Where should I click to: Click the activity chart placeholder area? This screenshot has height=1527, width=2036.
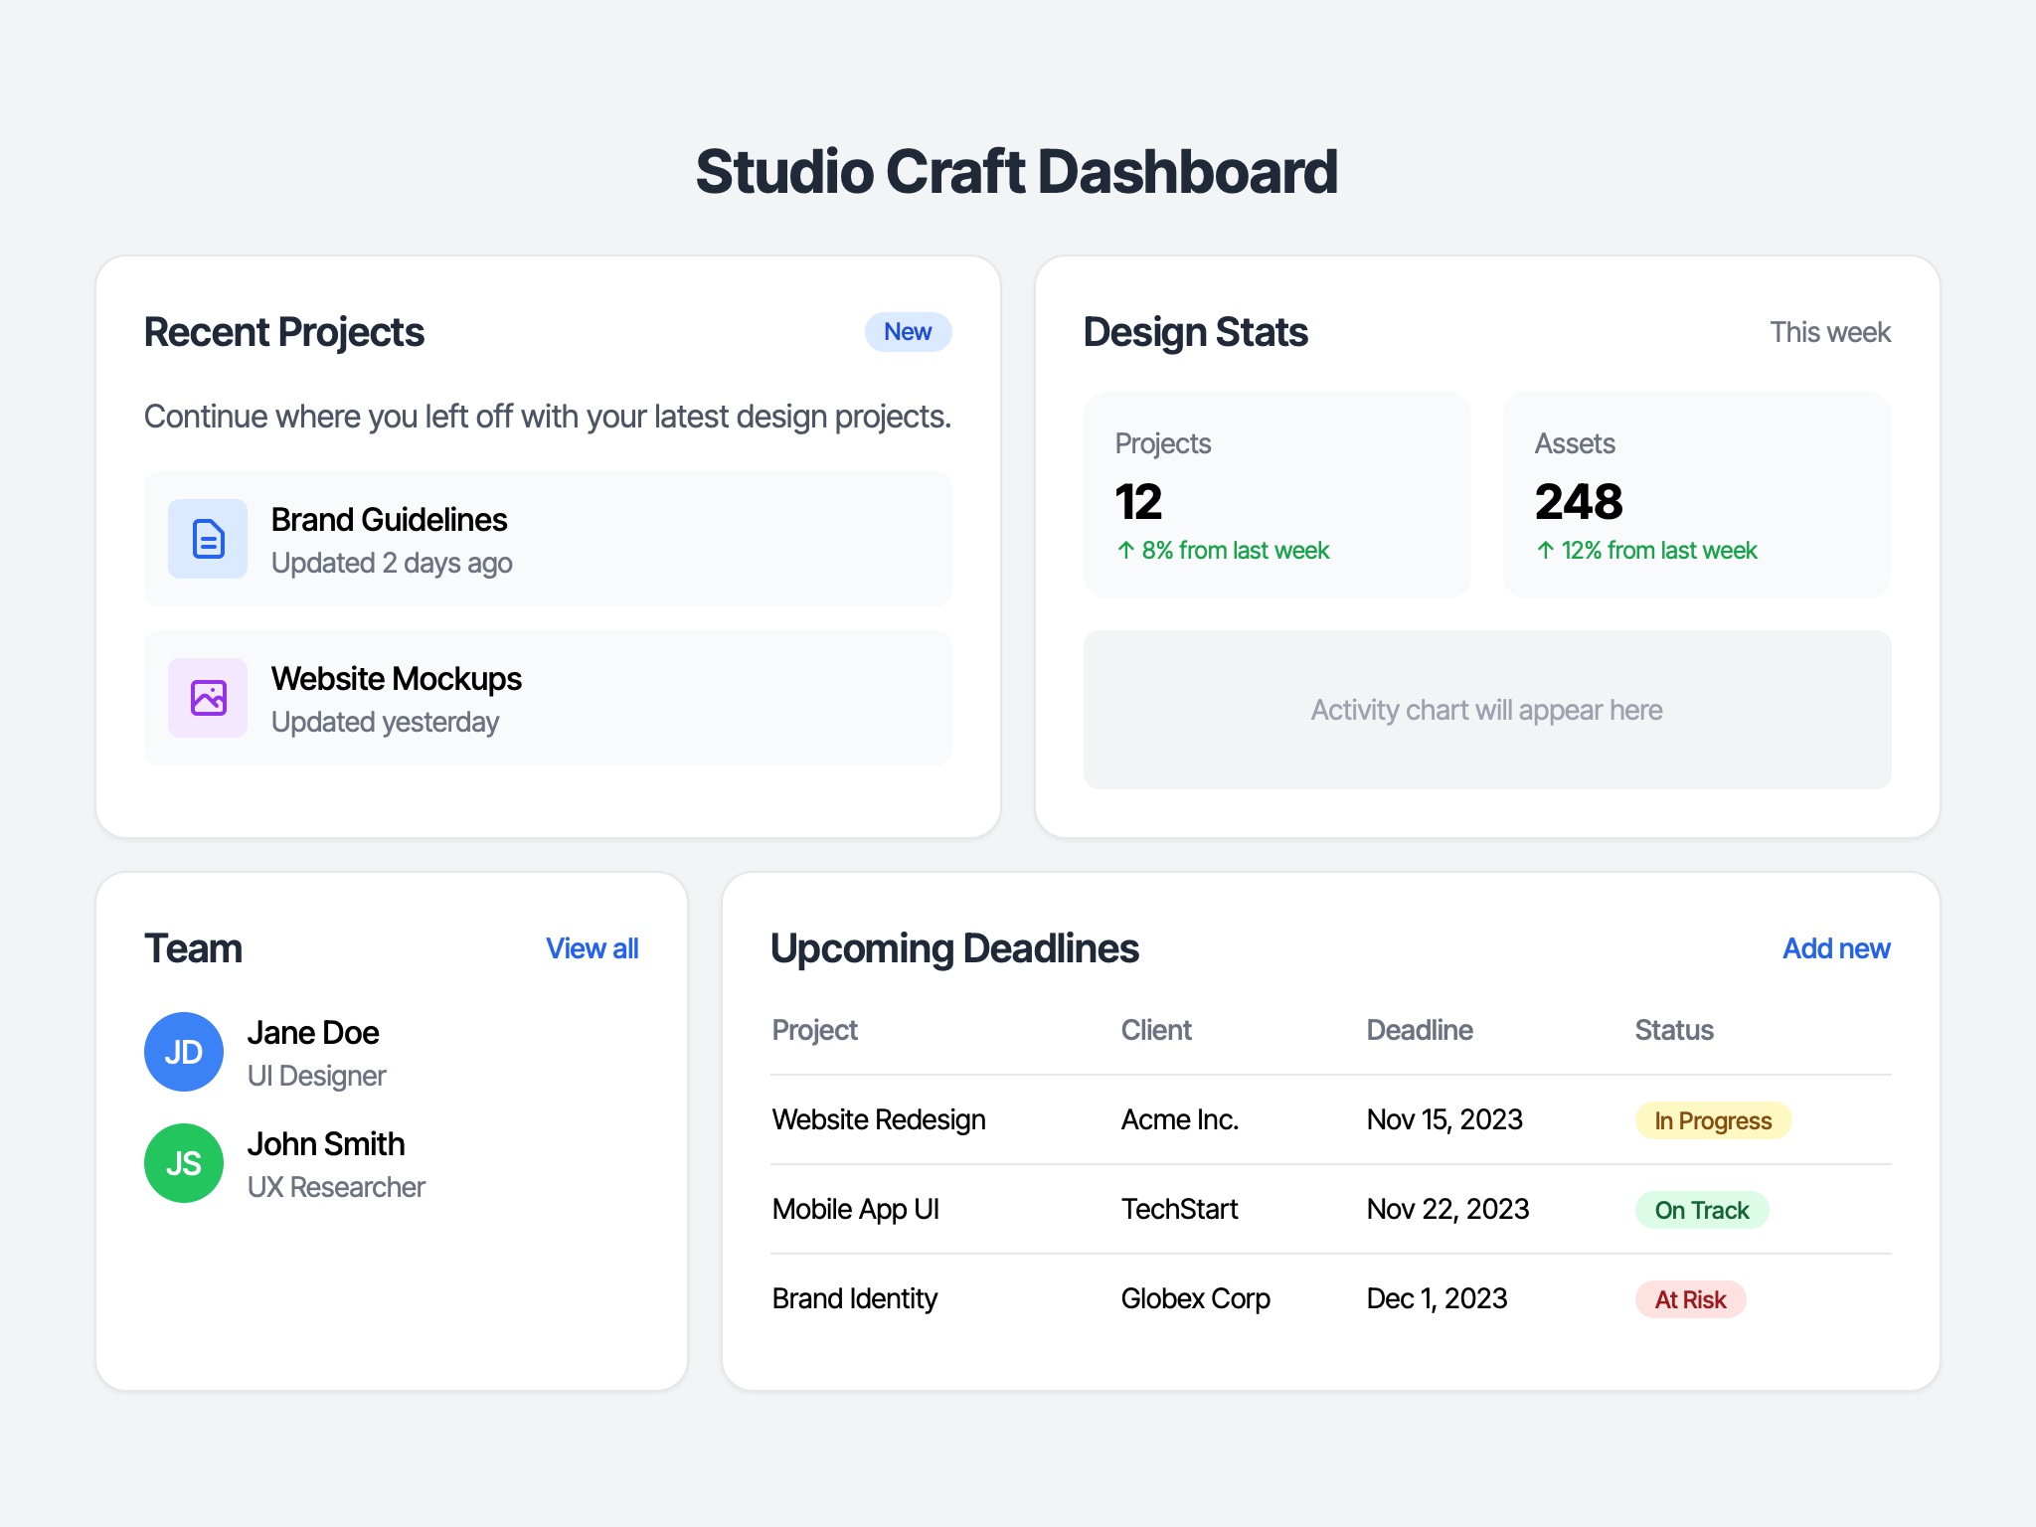[x=1485, y=710]
